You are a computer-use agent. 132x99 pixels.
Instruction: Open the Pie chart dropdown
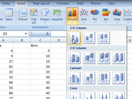[x=95, y=16]
